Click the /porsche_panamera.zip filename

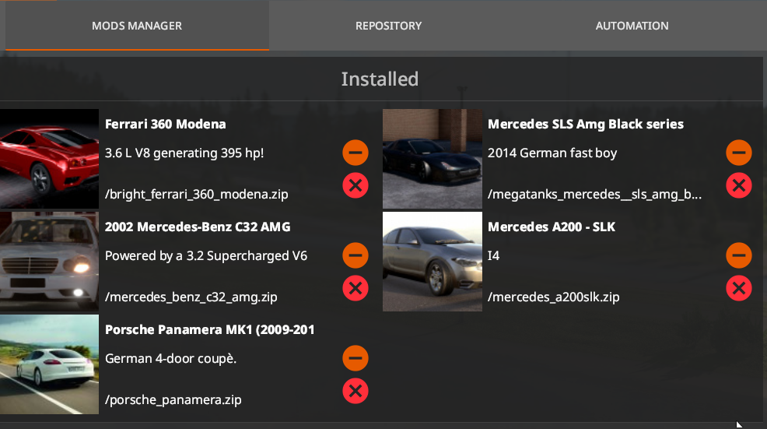click(x=173, y=400)
